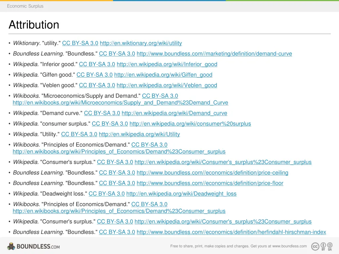339x254 pixels.
Task: Click the Creative Commons CC icon in footer
Action: point(315,246)
